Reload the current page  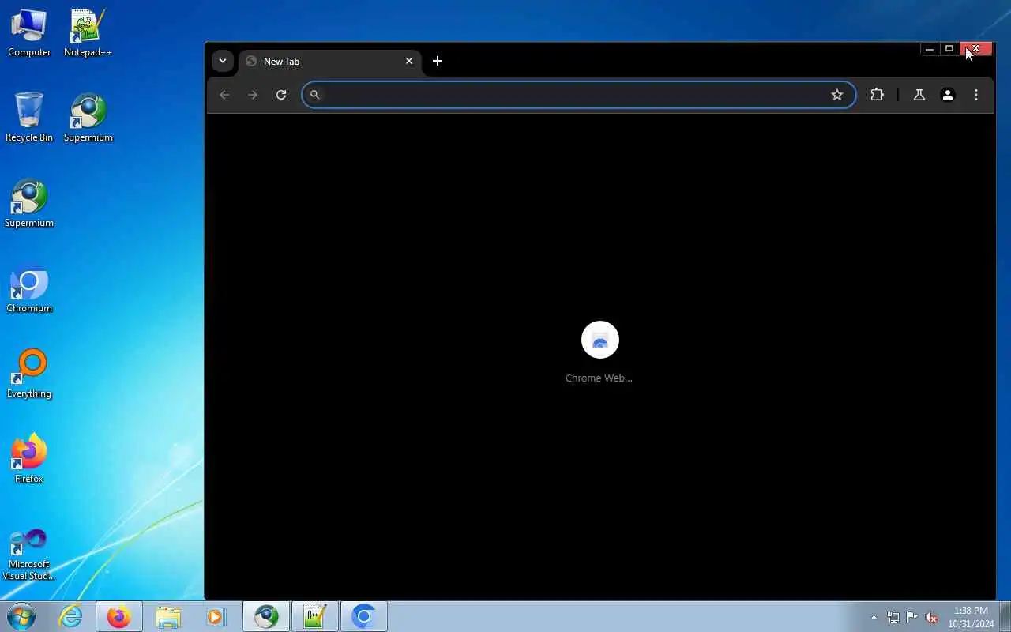281,95
